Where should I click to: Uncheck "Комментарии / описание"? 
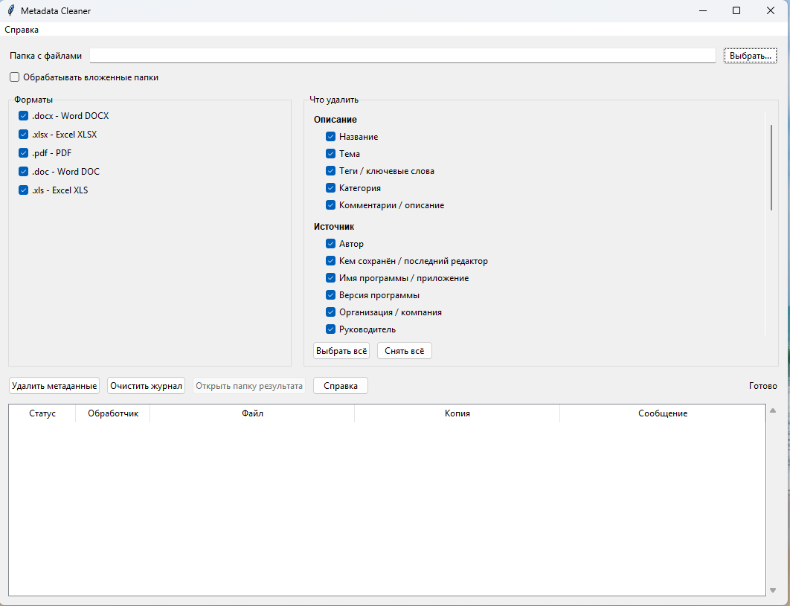330,204
